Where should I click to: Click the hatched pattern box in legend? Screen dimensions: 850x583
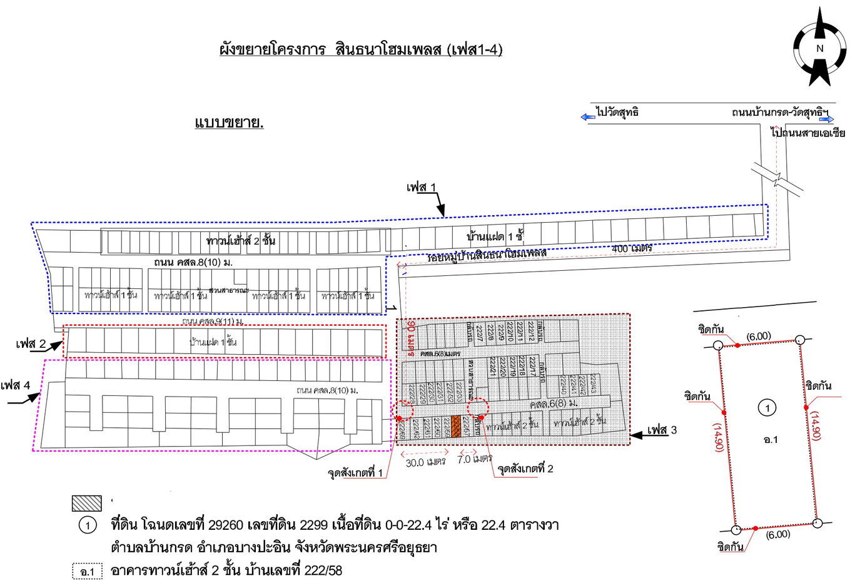(86, 503)
